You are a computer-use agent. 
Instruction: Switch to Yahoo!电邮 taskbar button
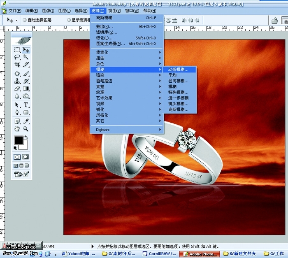(x=79, y=254)
